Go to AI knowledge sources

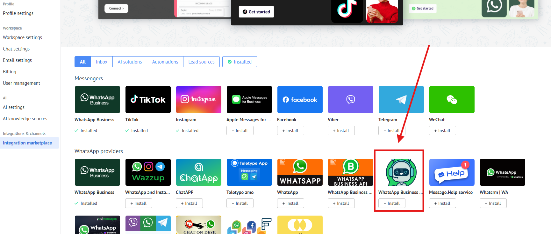[x=25, y=119]
